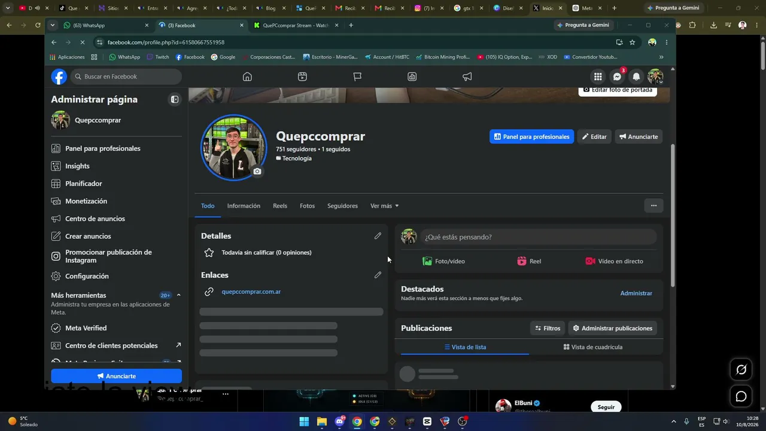The image size is (766, 431).
Task: Open the Filtros button for publications
Action: coord(548,328)
